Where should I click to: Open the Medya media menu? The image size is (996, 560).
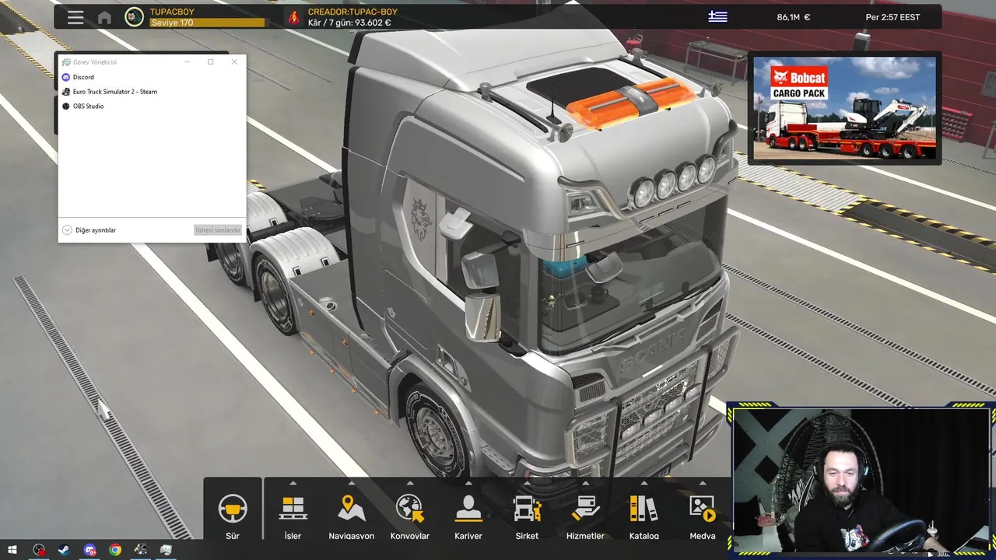[x=702, y=509]
